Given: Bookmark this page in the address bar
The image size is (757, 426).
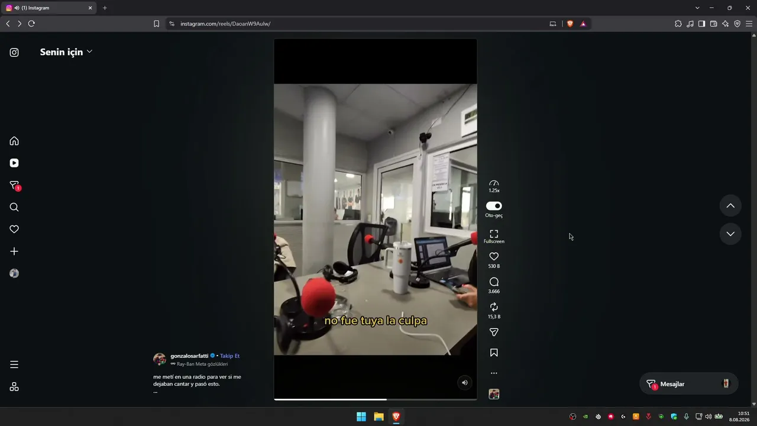Looking at the screenshot, I should [156, 24].
